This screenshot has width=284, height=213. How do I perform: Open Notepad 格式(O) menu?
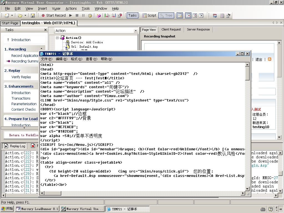click(77, 59)
